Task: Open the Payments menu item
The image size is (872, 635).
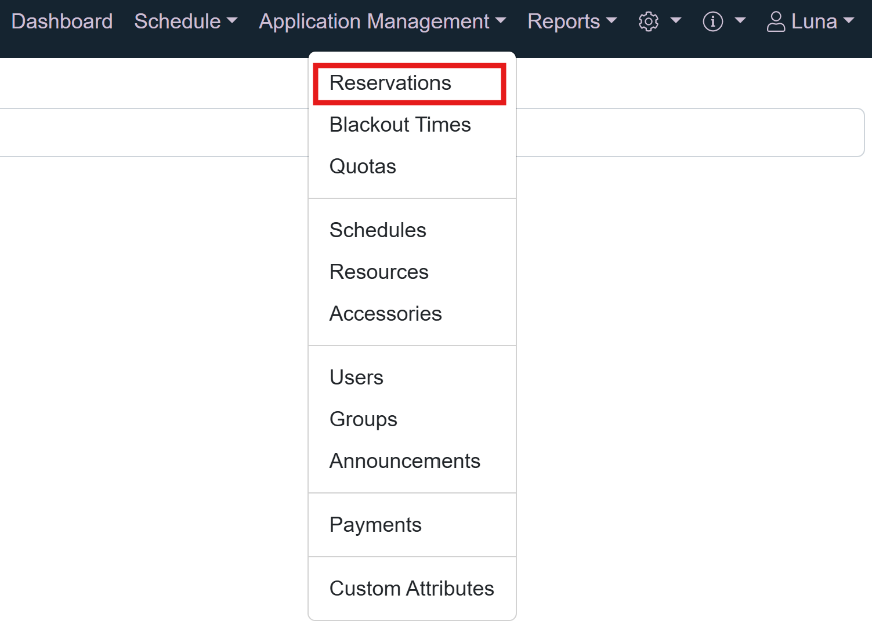Action: [375, 525]
